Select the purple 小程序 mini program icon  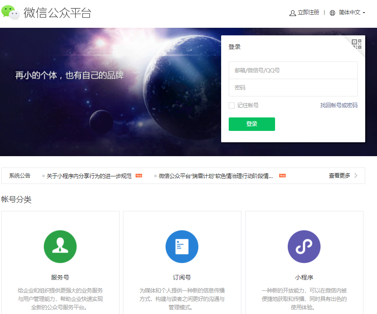pyautogui.click(x=304, y=247)
